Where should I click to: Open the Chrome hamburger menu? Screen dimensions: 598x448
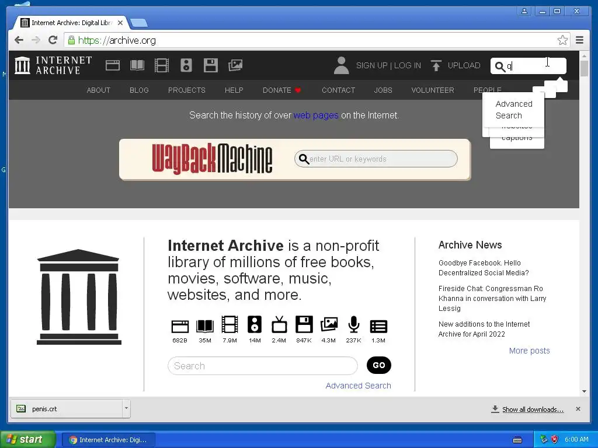(x=579, y=40)
